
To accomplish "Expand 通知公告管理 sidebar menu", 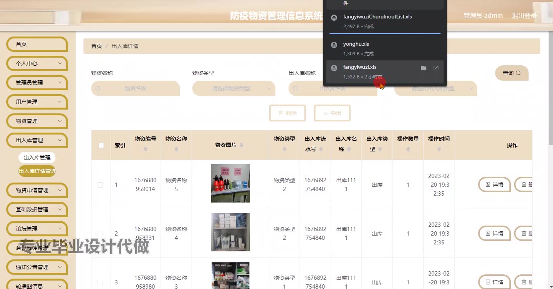I will pos(37,267).
